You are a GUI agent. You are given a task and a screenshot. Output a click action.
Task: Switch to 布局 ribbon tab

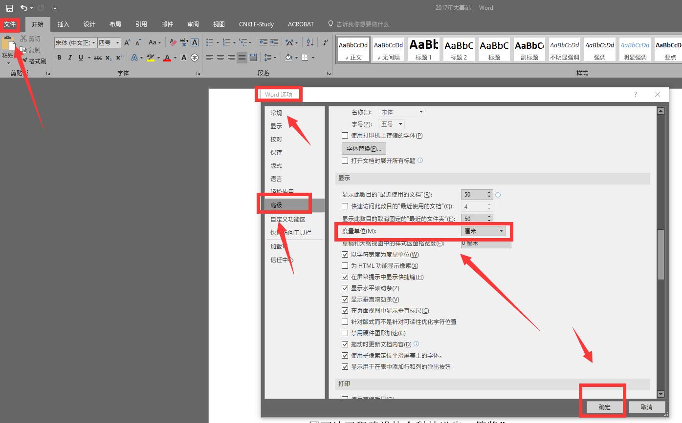(x=115, y=24)
